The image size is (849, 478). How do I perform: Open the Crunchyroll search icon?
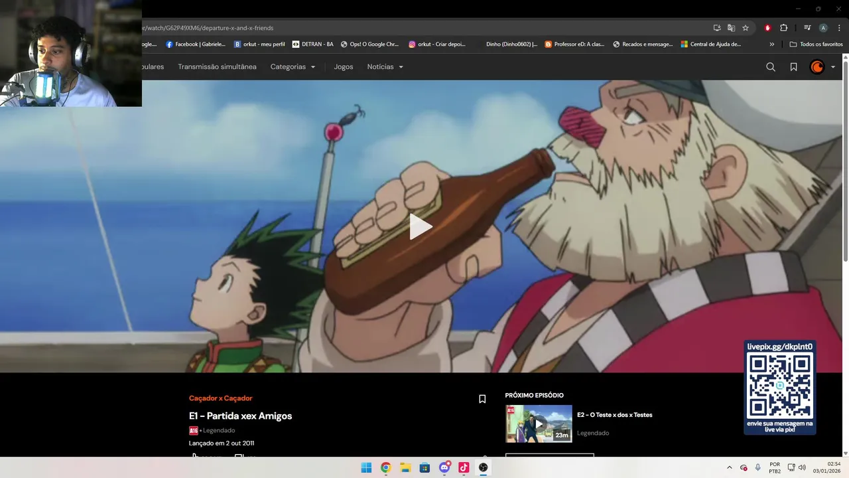coord(771,67)
